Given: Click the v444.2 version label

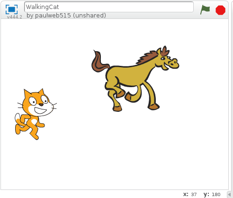Looking at the screenshot, I should click(x=15, y=17).
